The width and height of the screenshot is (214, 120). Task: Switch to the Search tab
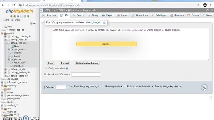coord(78,15)
